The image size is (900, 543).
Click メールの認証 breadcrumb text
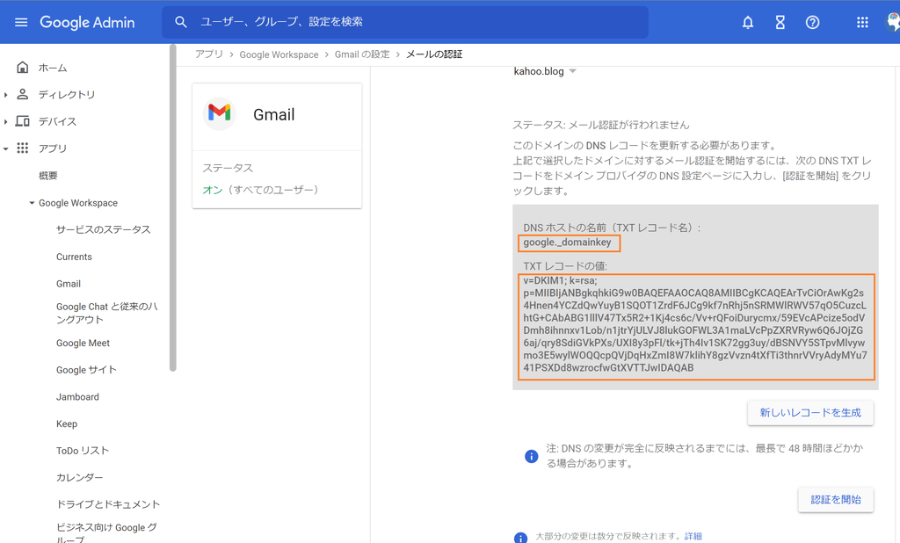434,54
